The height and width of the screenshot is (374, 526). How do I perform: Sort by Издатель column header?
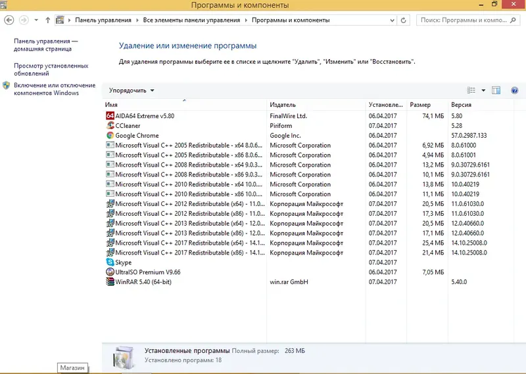(x=316, y=105)
